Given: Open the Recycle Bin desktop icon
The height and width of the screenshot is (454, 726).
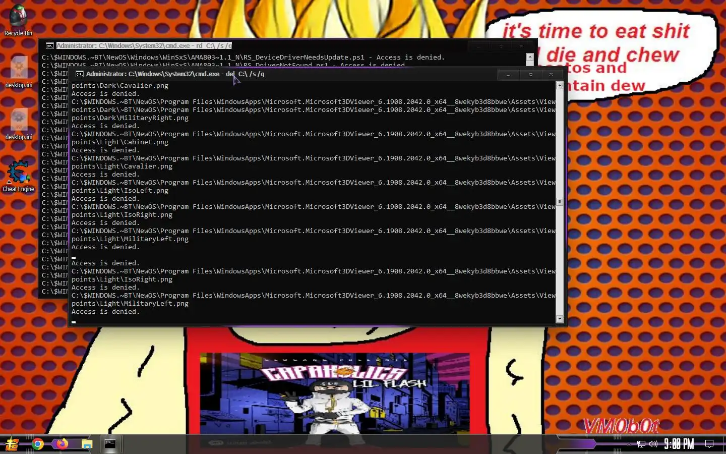Looking at the screenshot, I should tap(18, 20).
